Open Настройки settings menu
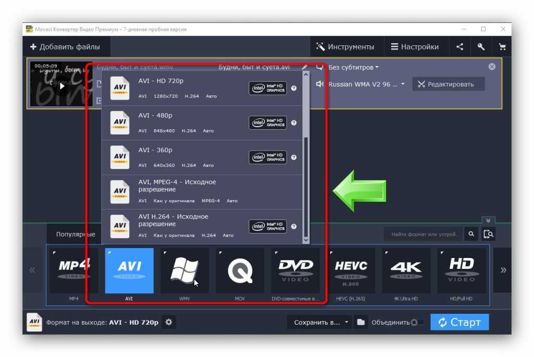534x357 pixels. [415, 46]
